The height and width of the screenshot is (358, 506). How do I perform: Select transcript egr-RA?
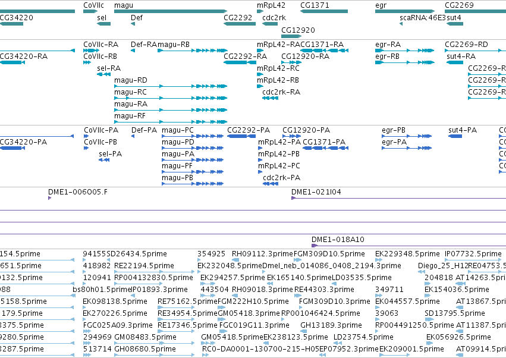click(405, 51)
